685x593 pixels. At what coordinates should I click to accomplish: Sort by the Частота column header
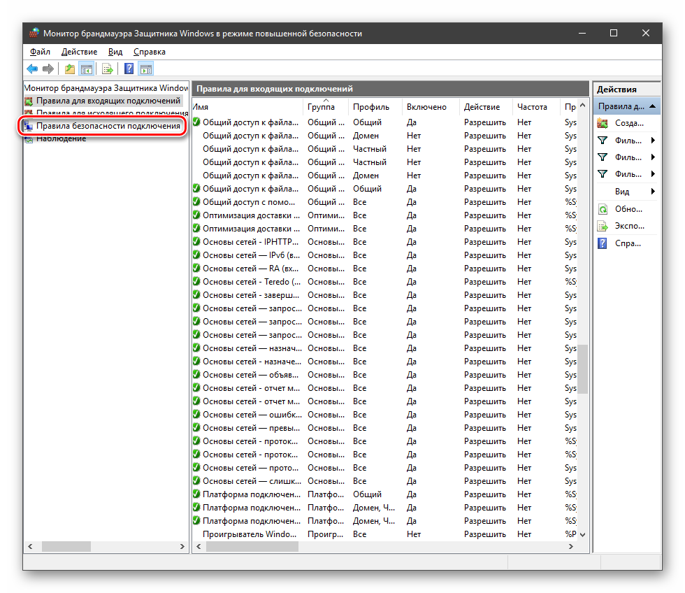pos(536,107)
